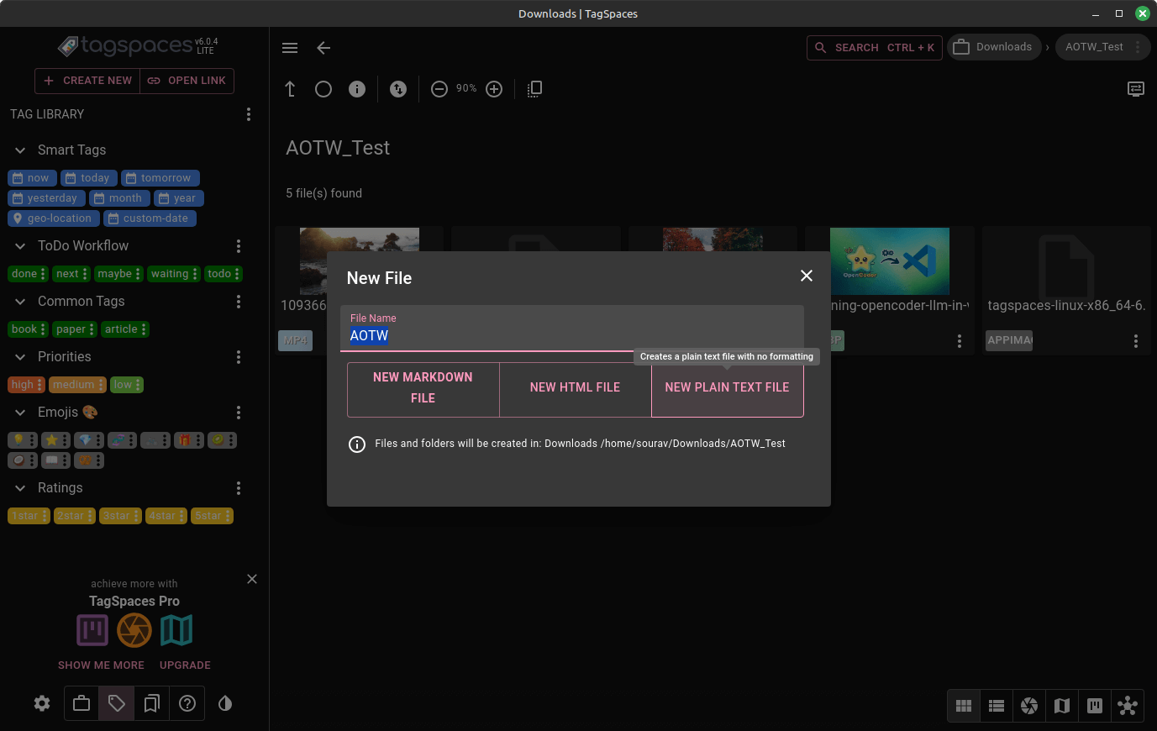Open the location manager briefcase tab
Screen dimensions: 1157x731
82,703
